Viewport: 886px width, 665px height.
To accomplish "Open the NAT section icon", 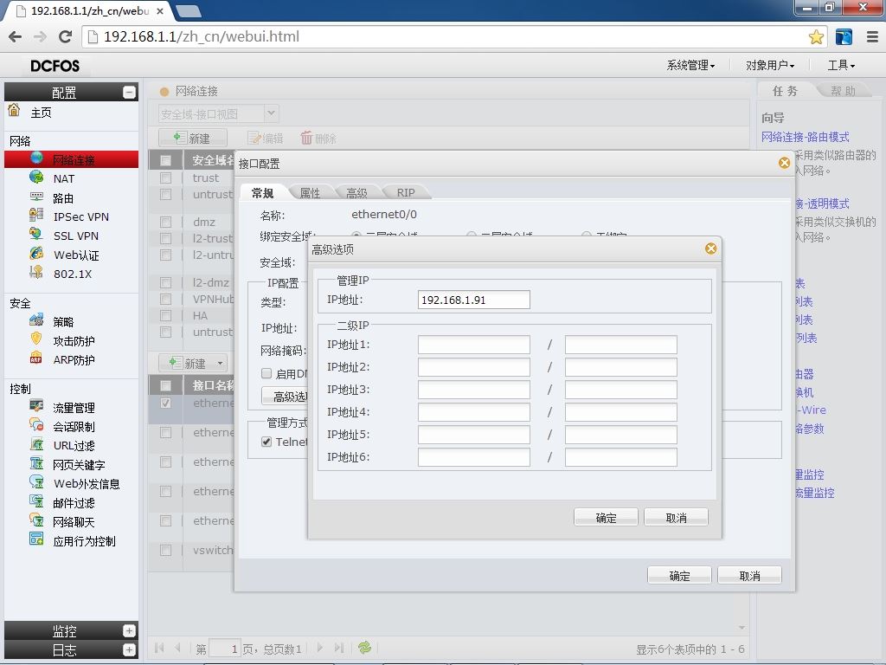I will 36,178.
